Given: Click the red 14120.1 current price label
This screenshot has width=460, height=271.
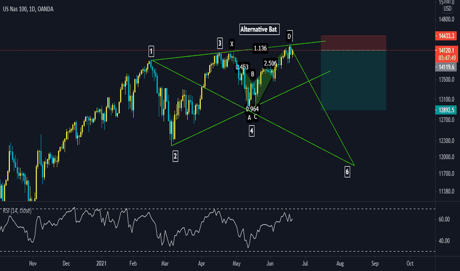Looking at the screenshot, I should [446, 50].
